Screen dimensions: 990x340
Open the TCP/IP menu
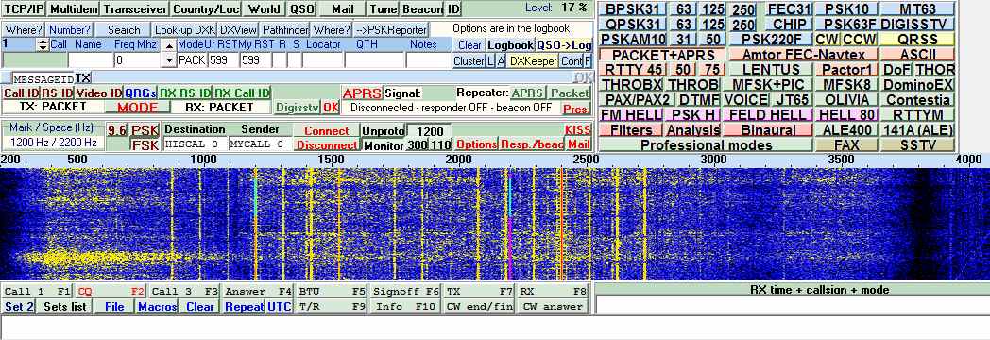point(24,9)
